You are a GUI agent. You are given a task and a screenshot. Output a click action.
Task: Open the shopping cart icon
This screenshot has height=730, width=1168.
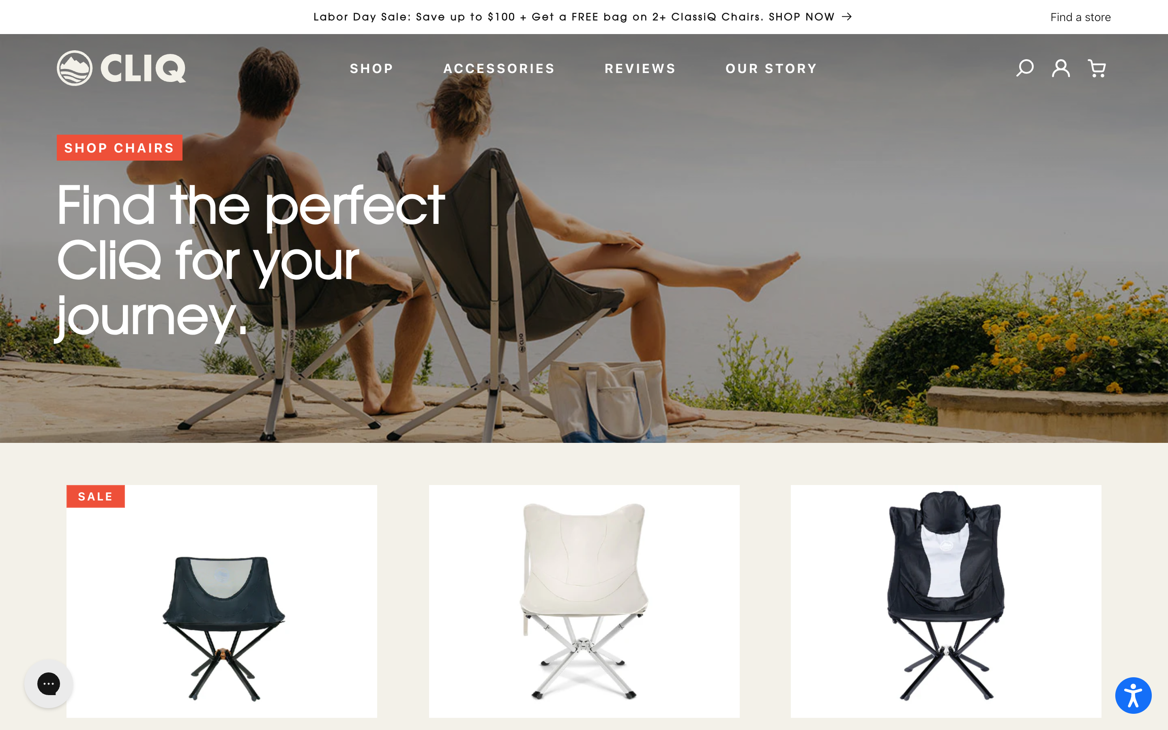[1098, 69]
